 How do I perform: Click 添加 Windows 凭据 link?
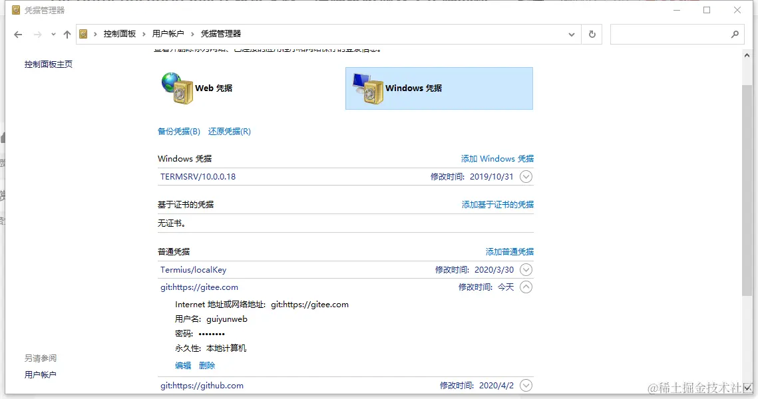(x=497, y=159)
